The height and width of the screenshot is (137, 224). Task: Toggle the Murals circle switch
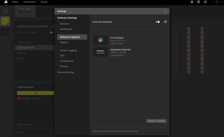tap(52, 132)
